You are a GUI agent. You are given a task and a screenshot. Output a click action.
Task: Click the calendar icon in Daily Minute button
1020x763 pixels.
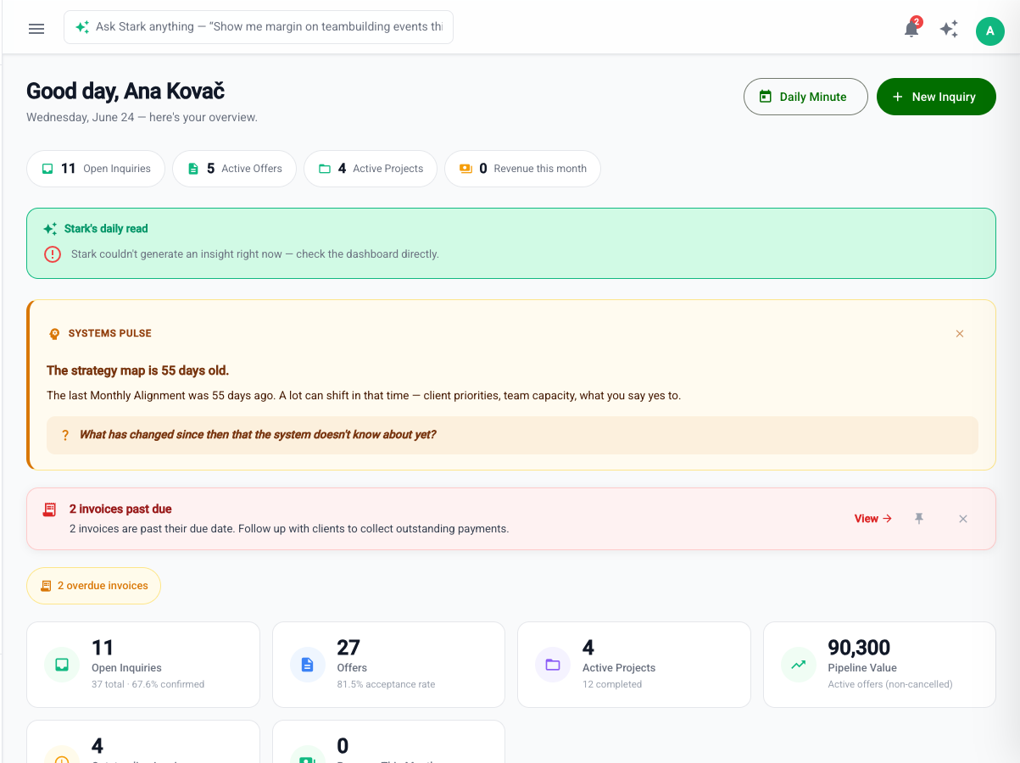(x=766, y=97)
